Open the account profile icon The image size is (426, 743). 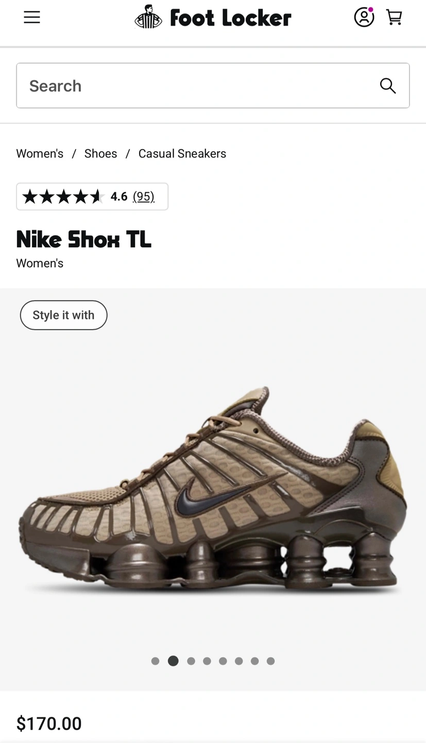click(x=364, y=17)
